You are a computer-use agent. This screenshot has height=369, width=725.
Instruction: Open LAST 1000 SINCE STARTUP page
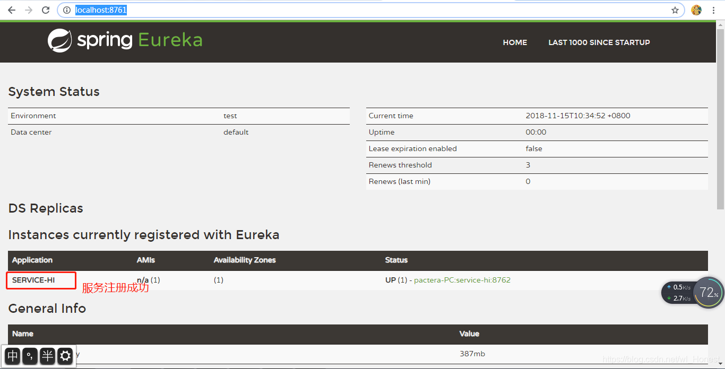pyautogui.click(x=599, y=42)
